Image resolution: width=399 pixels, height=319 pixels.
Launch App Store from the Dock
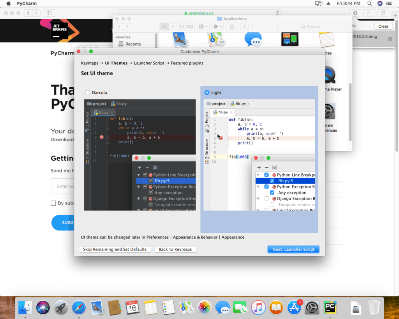pyautogui.click(x=294, y=308)
